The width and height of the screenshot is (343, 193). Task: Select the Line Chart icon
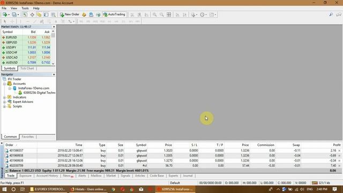tap(146, 14)
